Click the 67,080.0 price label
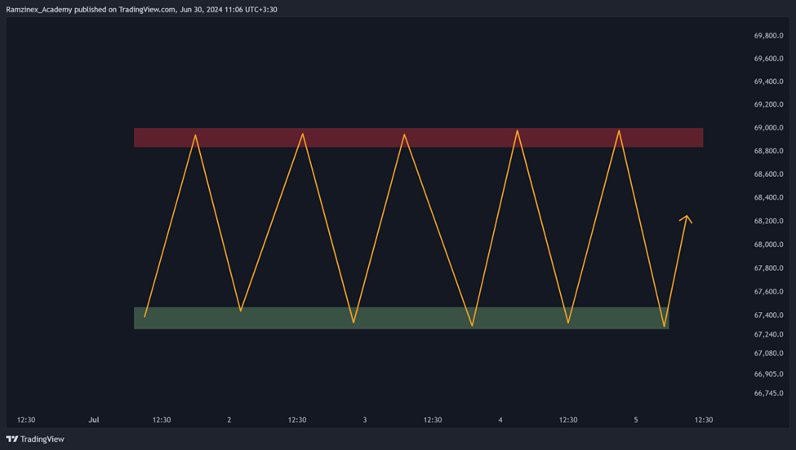796x450 pixels. click(x=768, y=353)
